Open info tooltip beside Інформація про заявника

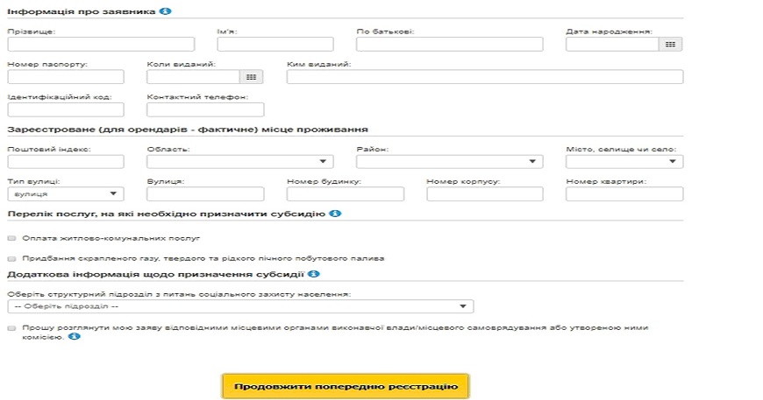point(166,11)
